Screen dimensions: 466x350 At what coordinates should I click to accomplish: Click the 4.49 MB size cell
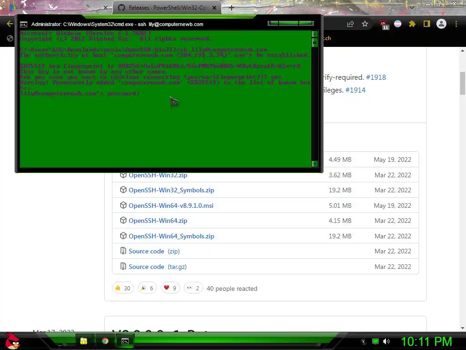point(340,160)
